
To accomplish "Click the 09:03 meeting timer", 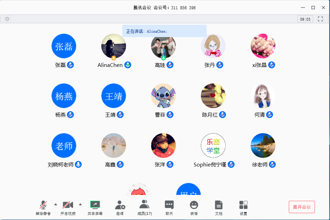I will click(305, 19).
